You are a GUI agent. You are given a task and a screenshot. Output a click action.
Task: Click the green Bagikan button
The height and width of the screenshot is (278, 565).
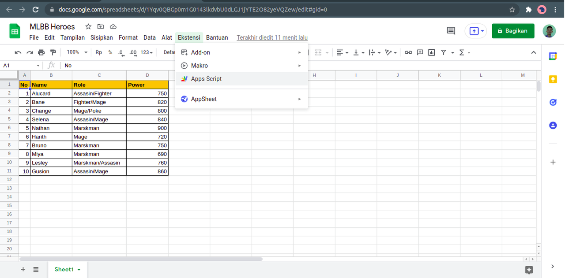513,31
